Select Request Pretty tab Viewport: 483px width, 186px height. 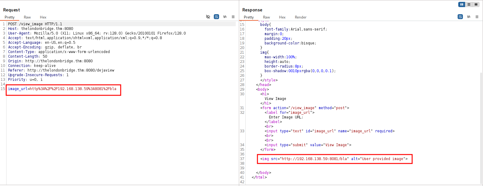point(10,17)
